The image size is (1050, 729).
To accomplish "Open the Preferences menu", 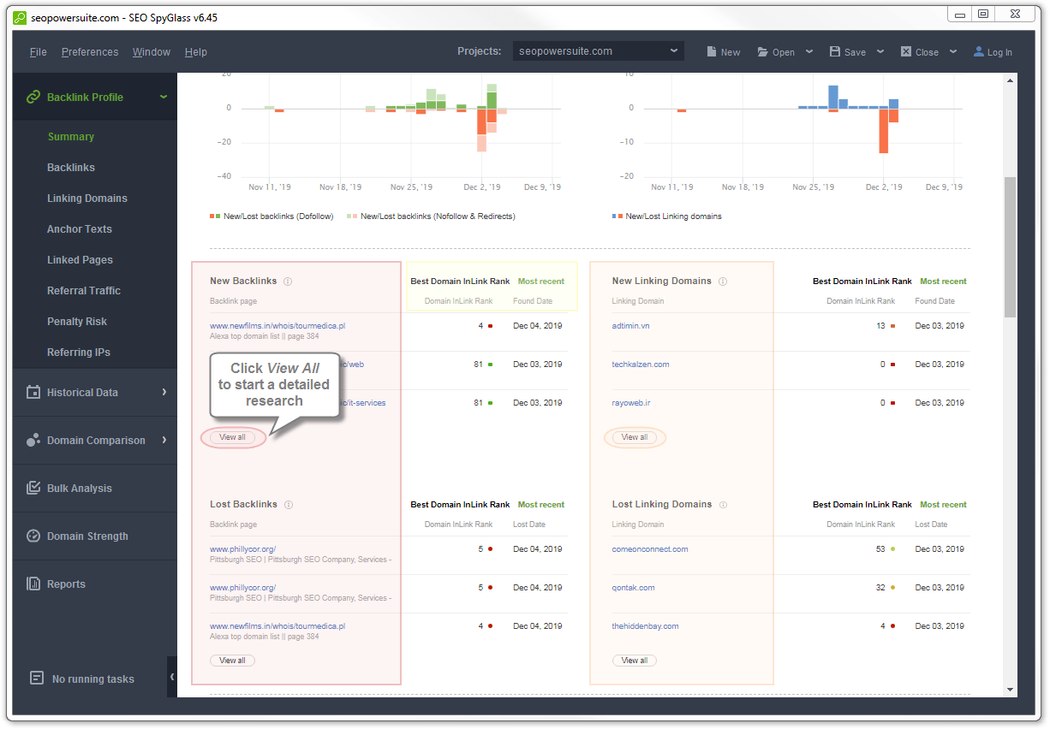I will click(x=90, y=52).
